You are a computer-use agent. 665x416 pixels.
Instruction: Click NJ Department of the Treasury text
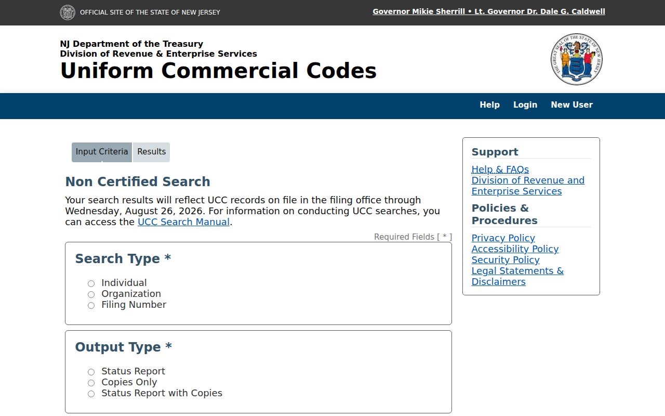[131, 44]
